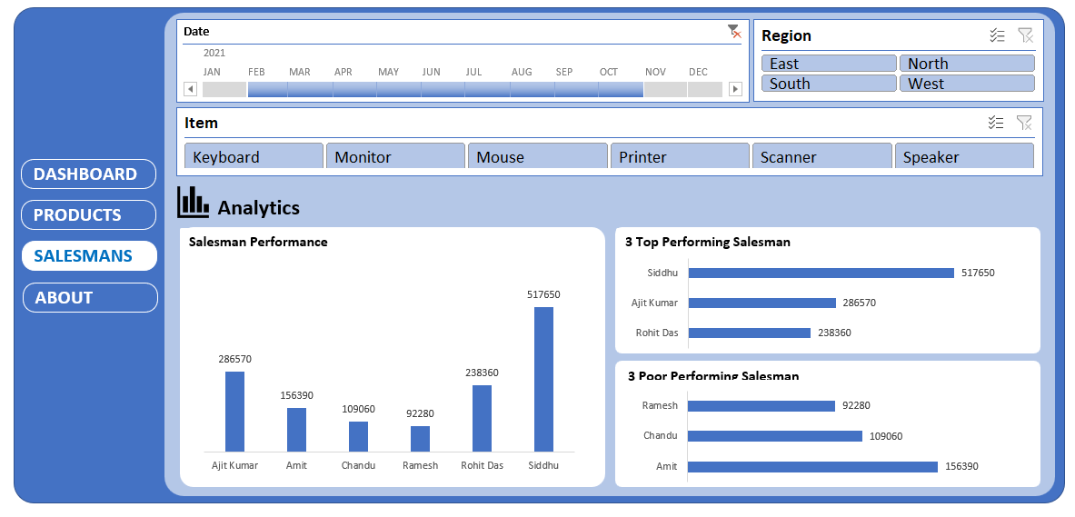Screen dimensions: 1075x517
Task: Filter items by Keyboard
Action: click(254, 156)
